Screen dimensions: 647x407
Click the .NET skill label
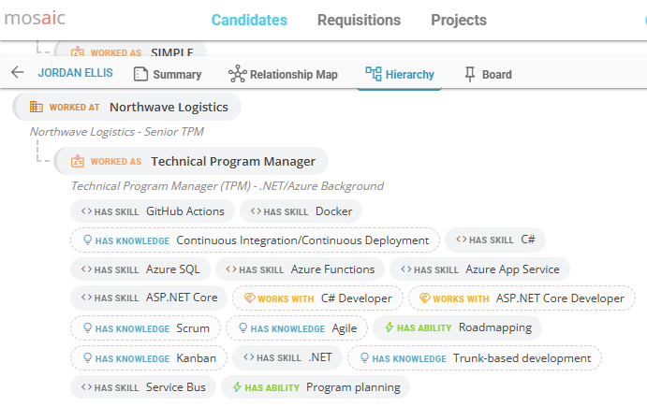[x=320, y=357]
